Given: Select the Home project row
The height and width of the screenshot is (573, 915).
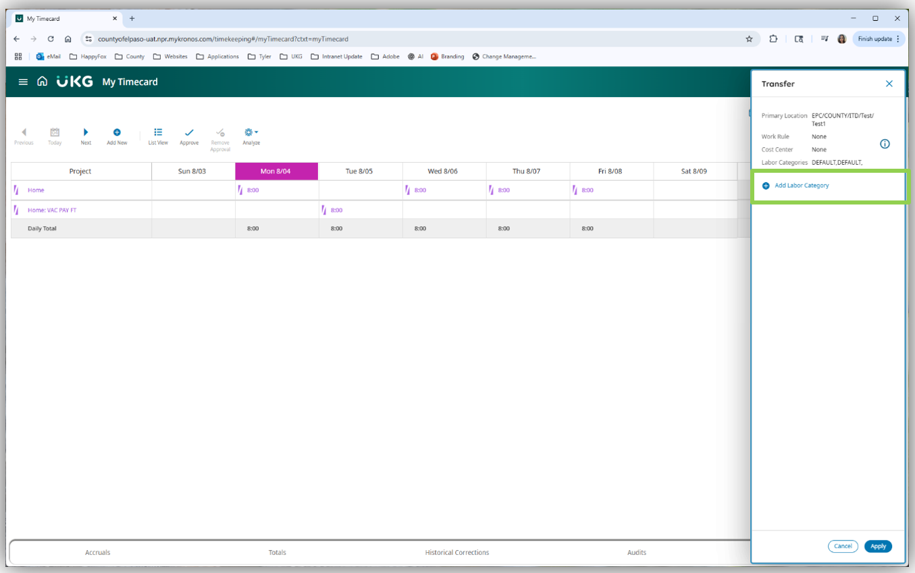Looking at the screenshot, I should point(36,190).
